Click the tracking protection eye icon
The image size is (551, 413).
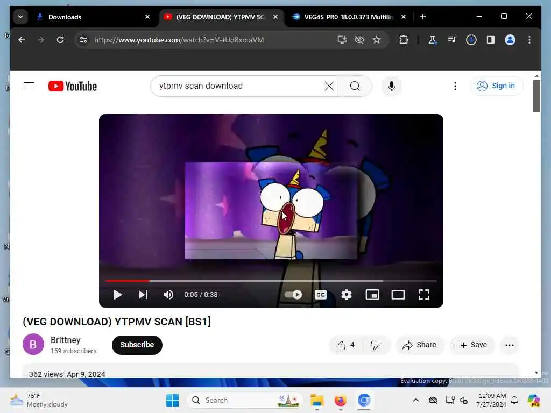click(359, 40)
